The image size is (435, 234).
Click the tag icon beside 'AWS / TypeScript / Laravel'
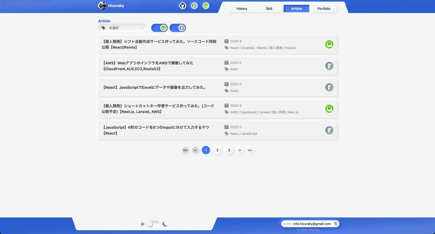click(x=227, y=112)
